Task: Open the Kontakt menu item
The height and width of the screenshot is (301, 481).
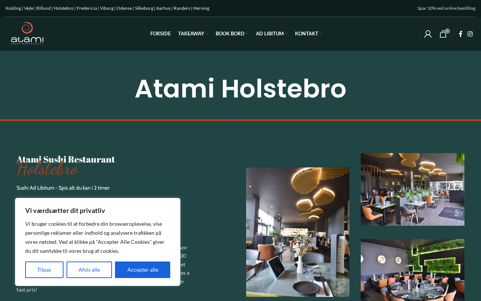Action: click(x=307, y=34)
